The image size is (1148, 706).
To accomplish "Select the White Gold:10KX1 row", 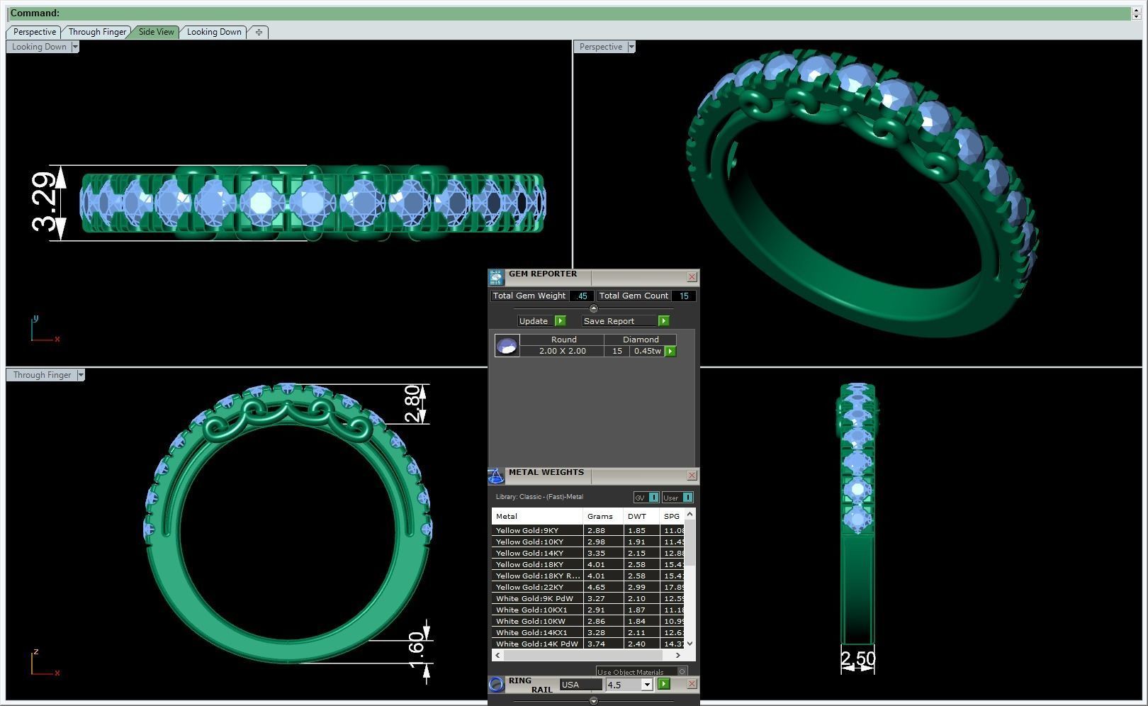I will click(x=588, y=610).
